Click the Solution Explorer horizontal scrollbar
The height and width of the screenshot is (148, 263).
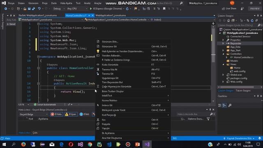(237, 87)
